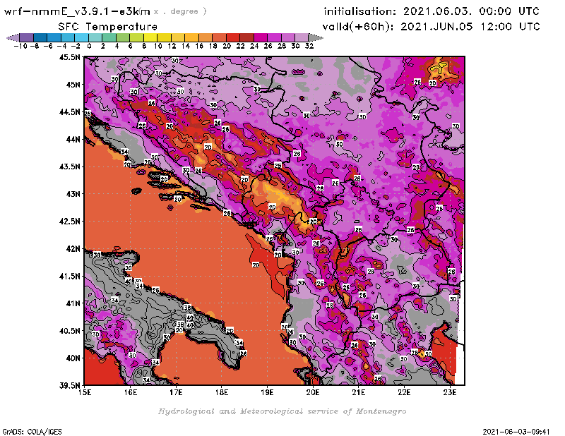Screen dimensions: 565x436
Task: Select the 'initialisation: 2021.06.03. 00:00 UTC' line
Action: 432,11
